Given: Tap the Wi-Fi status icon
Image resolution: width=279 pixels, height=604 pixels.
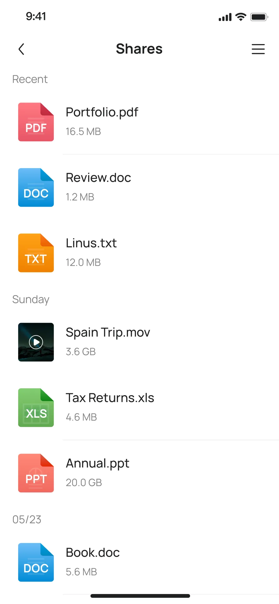Looking at the screenshot, I should tap(241, 17).
